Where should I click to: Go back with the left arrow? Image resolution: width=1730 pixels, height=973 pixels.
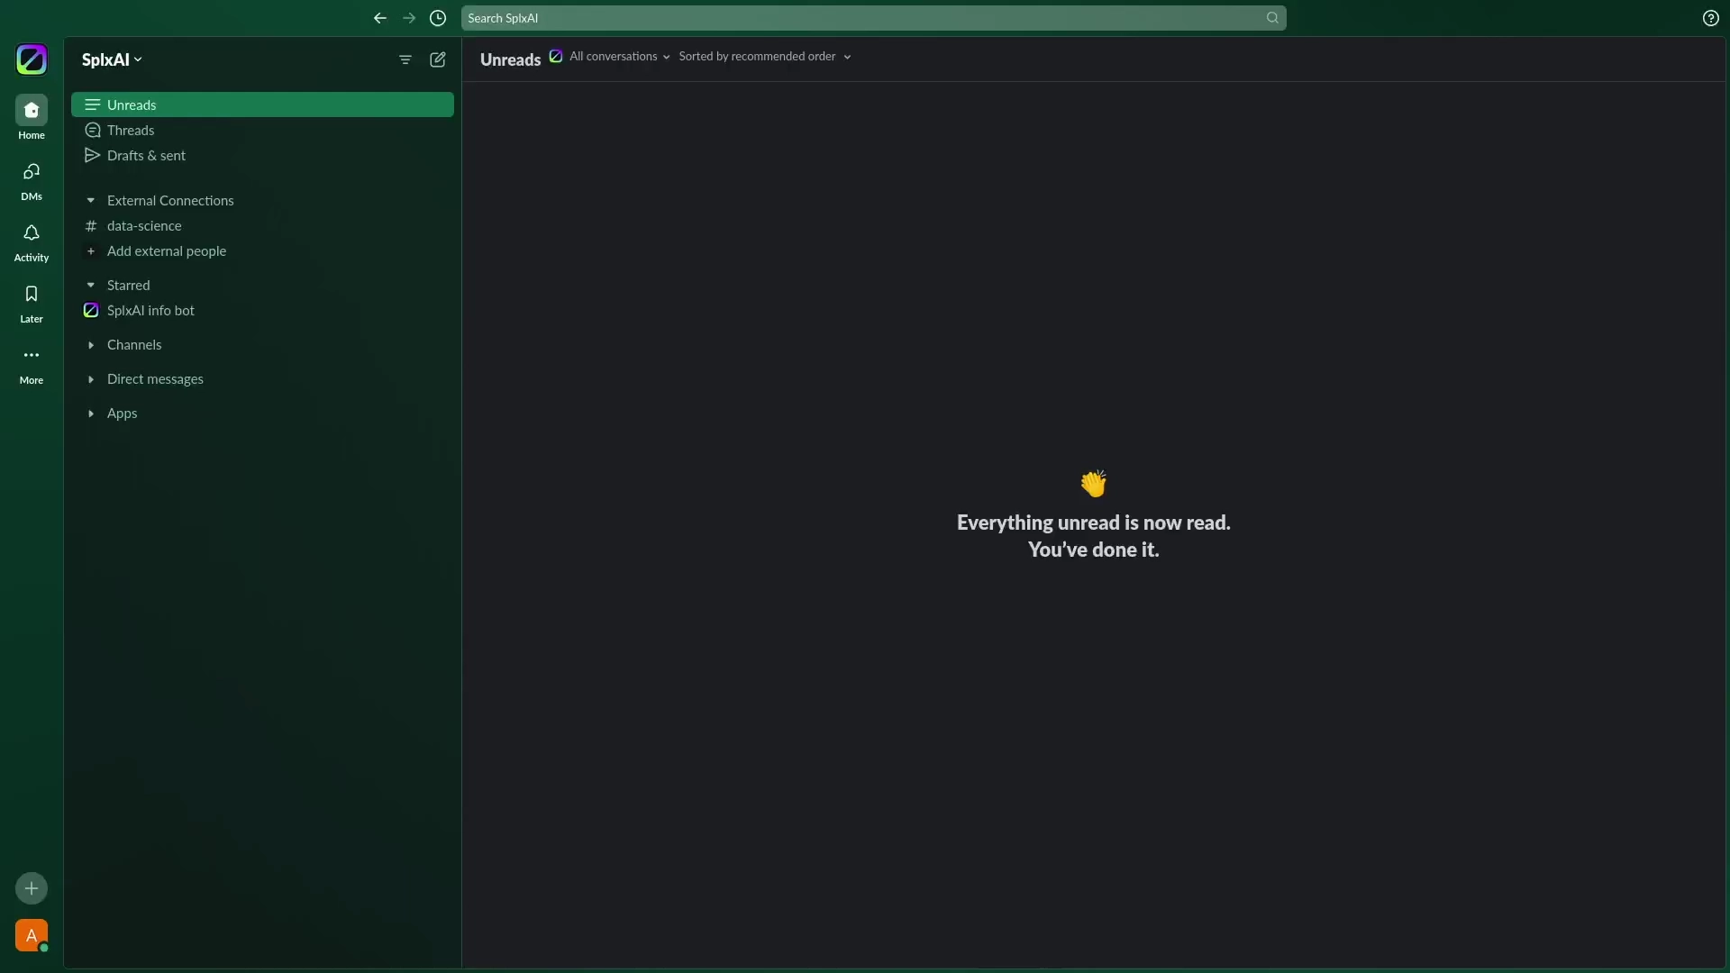point(380,18)
